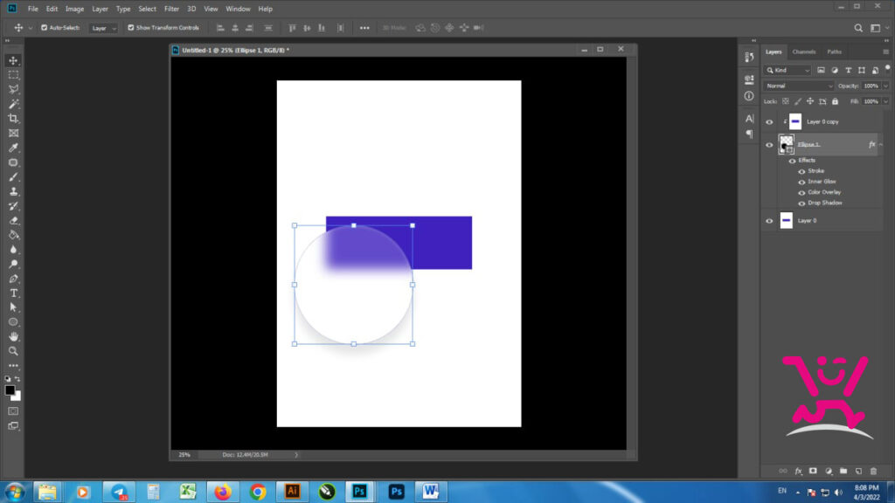Create new adjustment layer icon
The image size is (895, 503).
click(829, 471)
